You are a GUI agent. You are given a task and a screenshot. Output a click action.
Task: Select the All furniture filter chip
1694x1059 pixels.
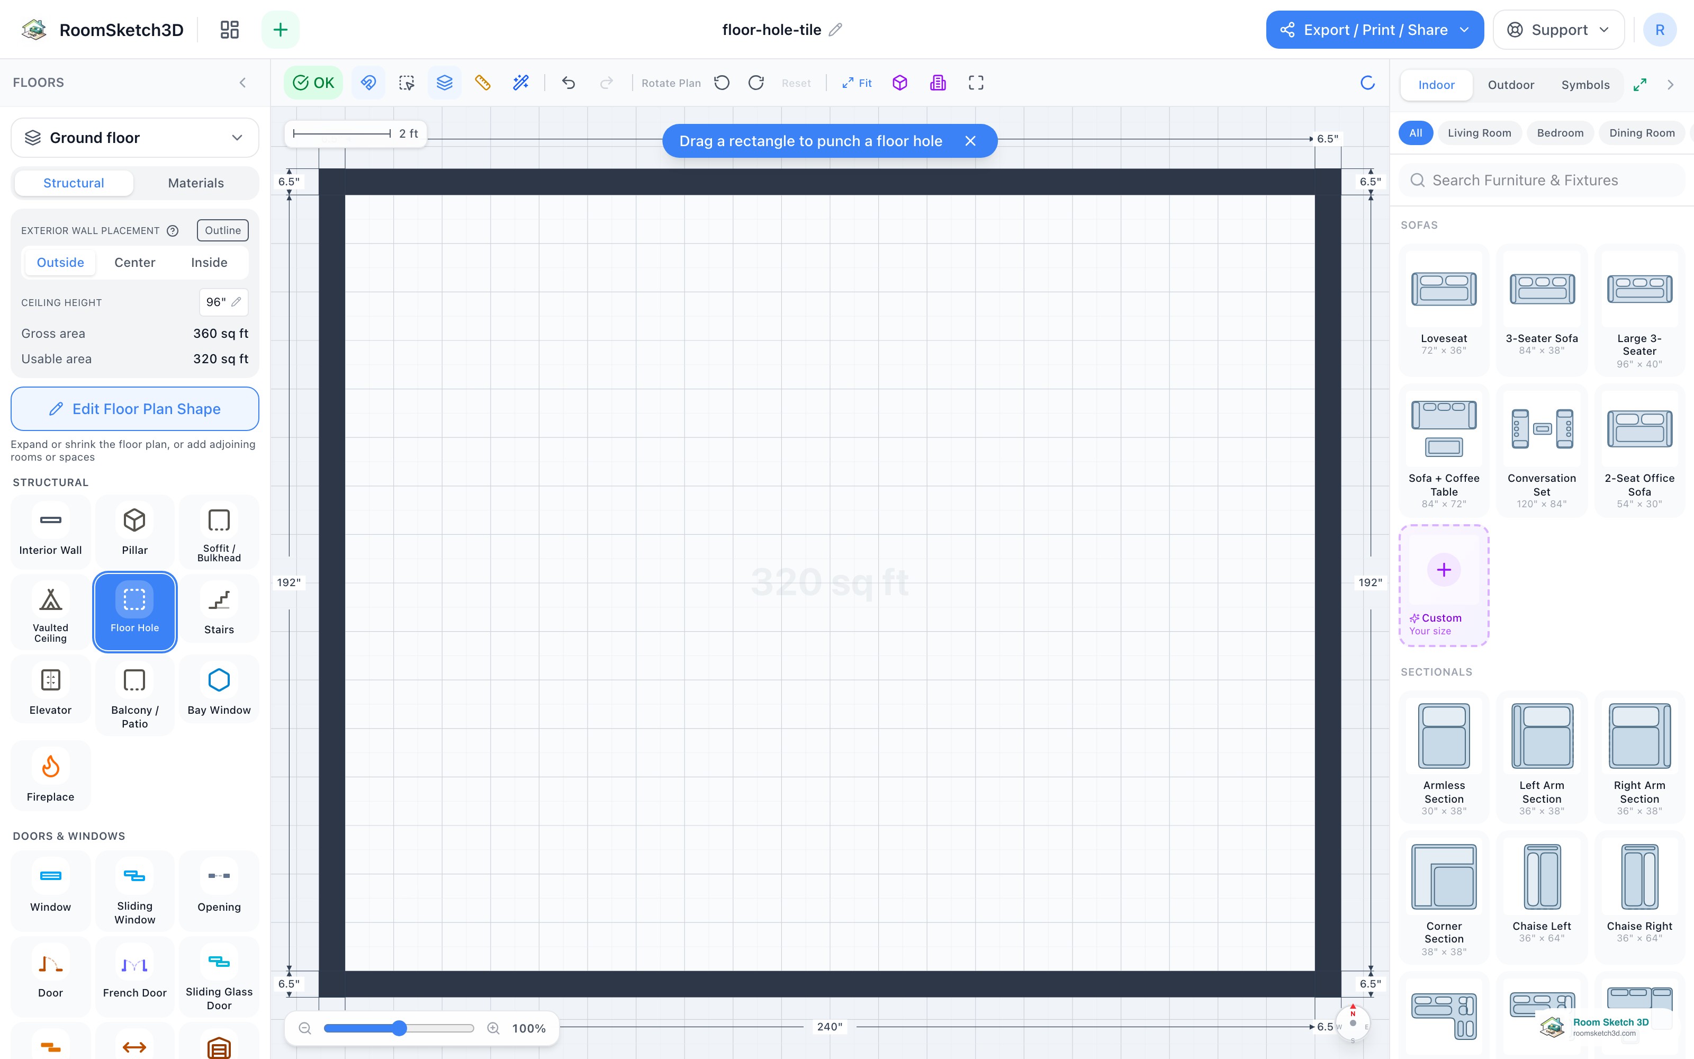click(1416, 133)
